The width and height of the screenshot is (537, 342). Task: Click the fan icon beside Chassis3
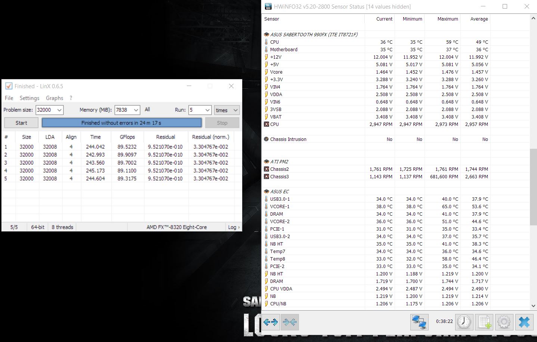point(266,176)
